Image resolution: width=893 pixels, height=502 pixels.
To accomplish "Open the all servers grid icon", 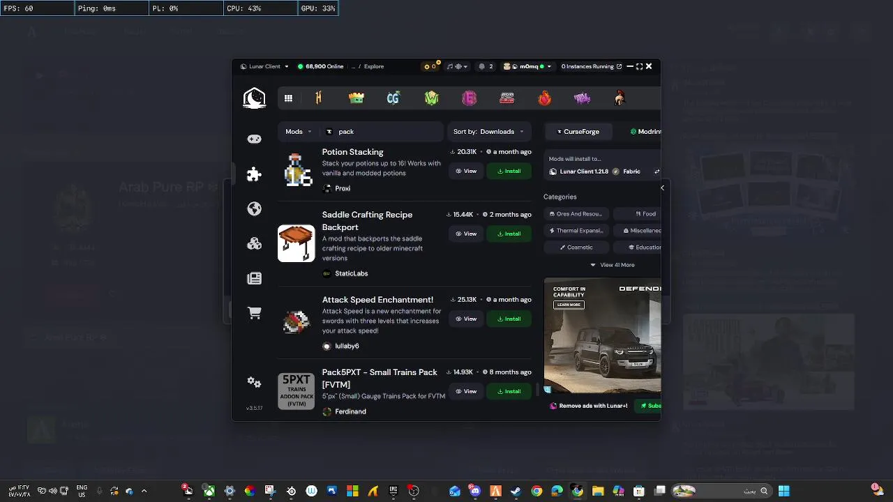I will pyautogui.click(x=288, y=98).
